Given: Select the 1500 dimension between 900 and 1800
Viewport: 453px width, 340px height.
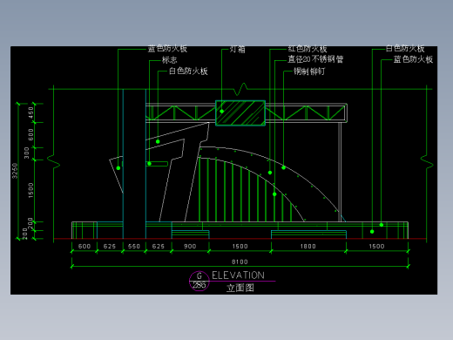Looking at the screenshot, I should (240, 247).
